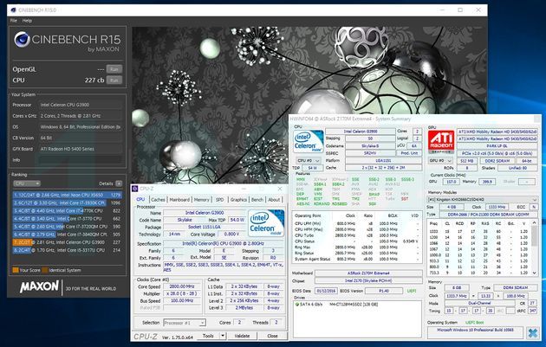Click the MAXON logo in Cinebench

(x=39, y=286)
